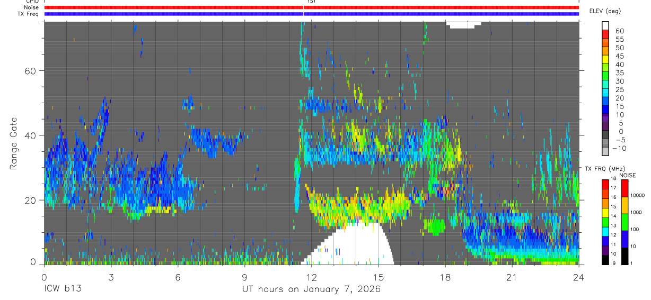Pick the black bottom band of NOISE colorbar
Screen dimensions: 651x300
[x=624, y=256]
